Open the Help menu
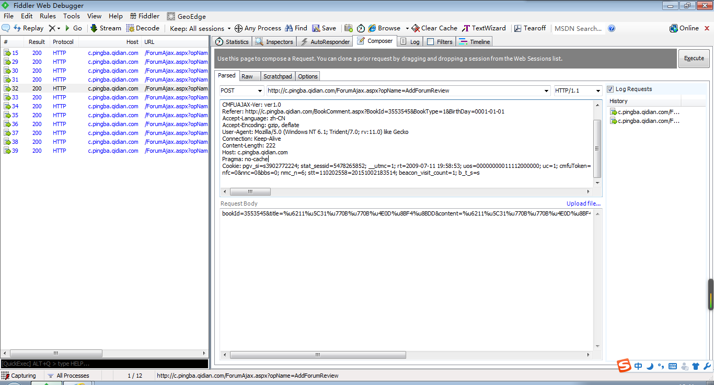 pyautogui.click(x=116, y=16)
